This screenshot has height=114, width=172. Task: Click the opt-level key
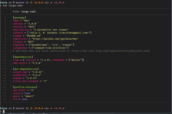(x=19, y=90)
